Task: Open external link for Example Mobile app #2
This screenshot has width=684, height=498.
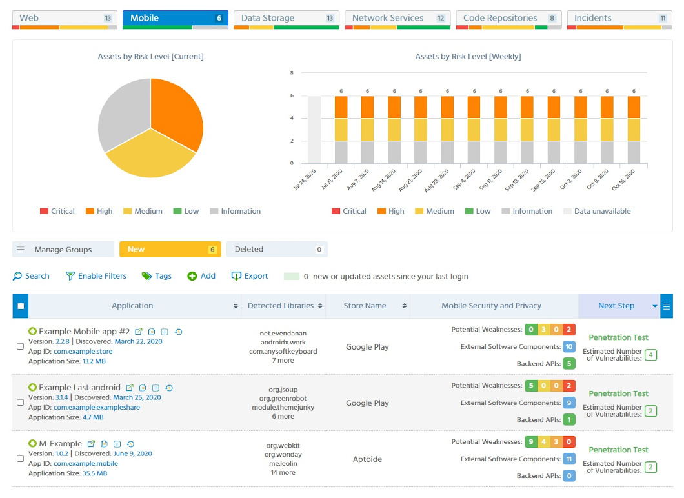Action: tap(139, 332)
